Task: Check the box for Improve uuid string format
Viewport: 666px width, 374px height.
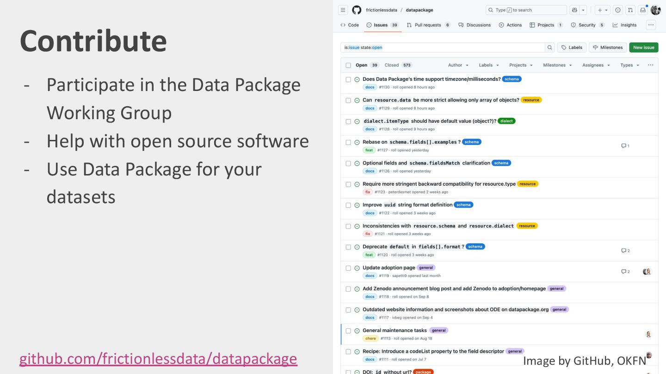Action: tap(348, 205)
